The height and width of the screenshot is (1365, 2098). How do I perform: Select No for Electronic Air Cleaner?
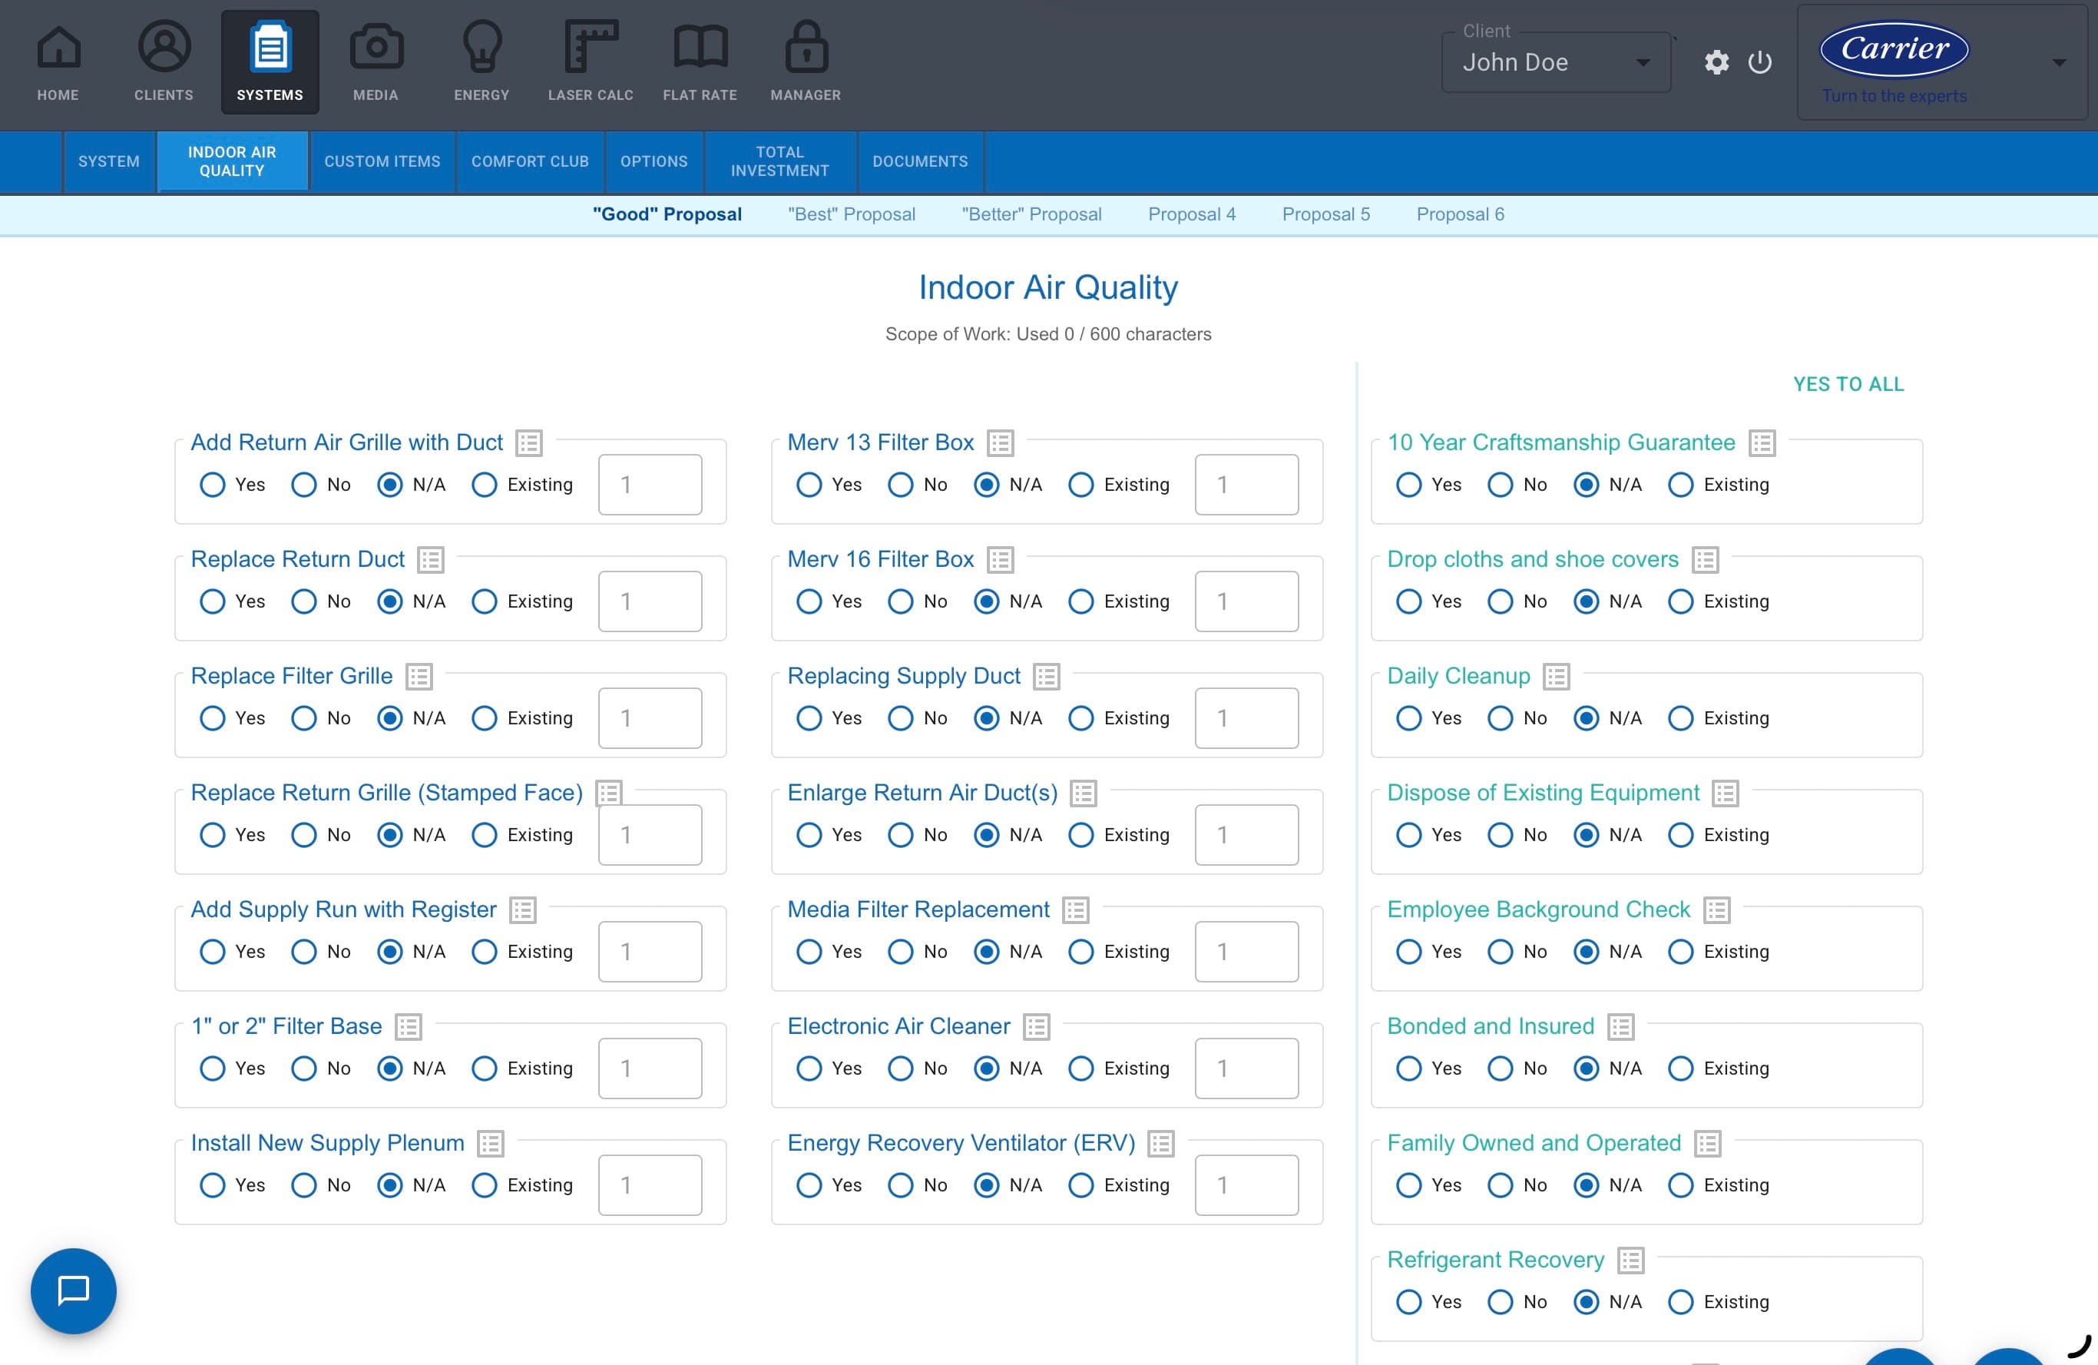pos(901,1068)
